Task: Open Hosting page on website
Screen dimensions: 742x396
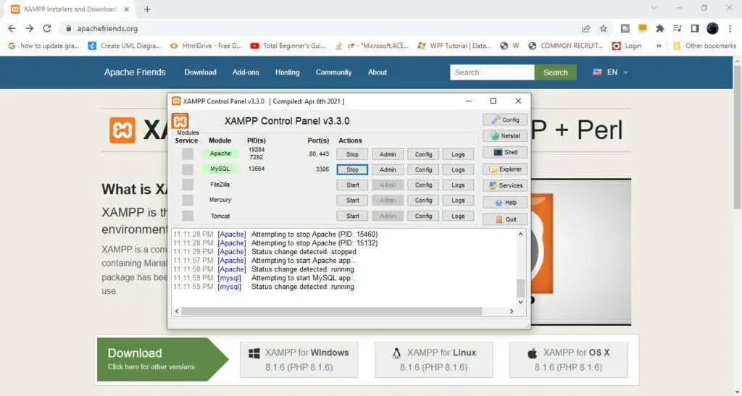Action: tap(287, 72)
